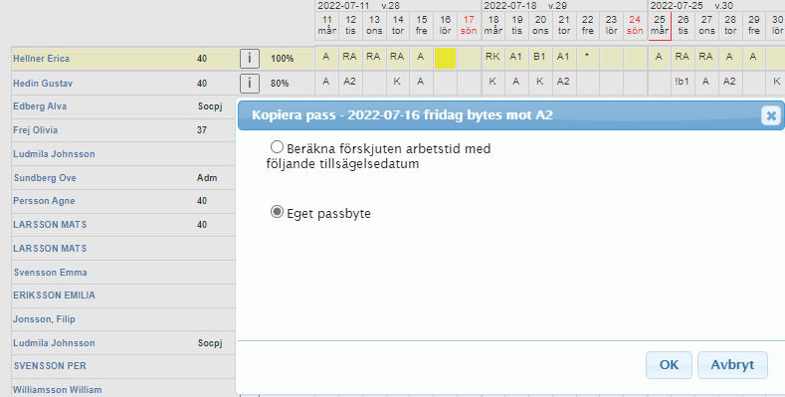This screenshot has width=785, height=397.
Task: Select RK shift on 18 mån for Hellner
Action: (492, 57)
